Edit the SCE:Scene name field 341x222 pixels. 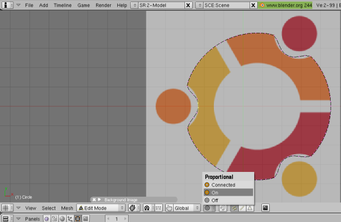[x=226, y=5]
